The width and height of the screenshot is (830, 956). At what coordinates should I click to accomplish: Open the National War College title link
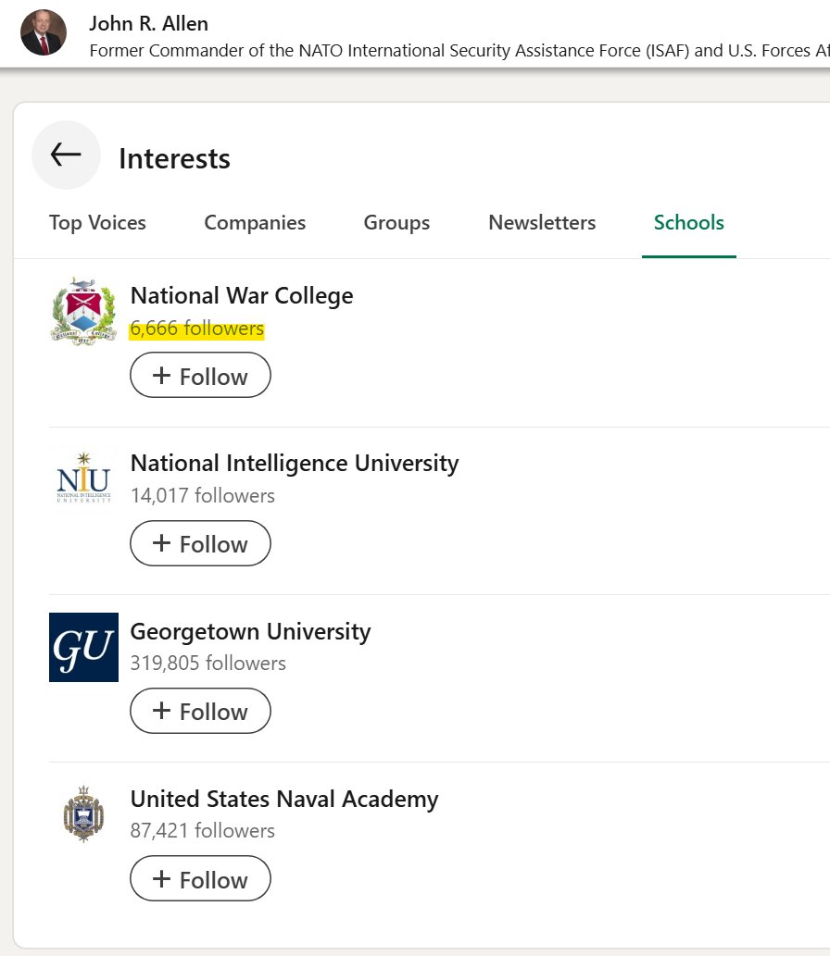[x=242, y=296]
